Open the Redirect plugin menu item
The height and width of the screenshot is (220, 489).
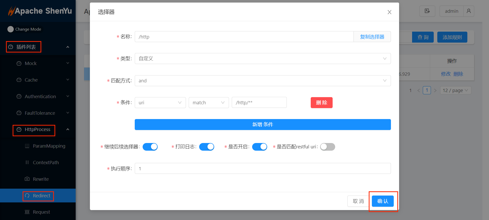pos(41,196)
